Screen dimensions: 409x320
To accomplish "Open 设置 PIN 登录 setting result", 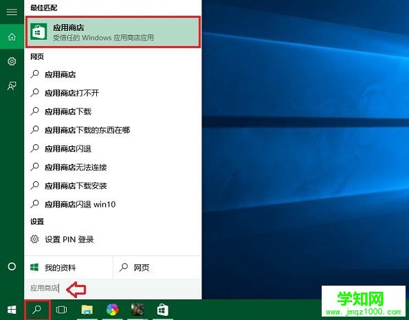I will pyautogui.click(x=113, y=239).
